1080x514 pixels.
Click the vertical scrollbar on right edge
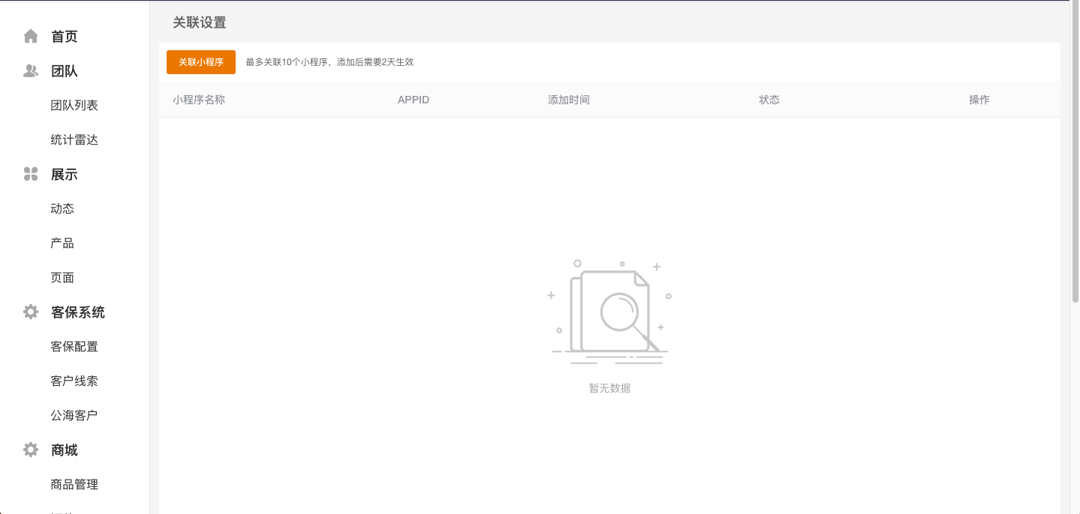tap(1075, 150)
